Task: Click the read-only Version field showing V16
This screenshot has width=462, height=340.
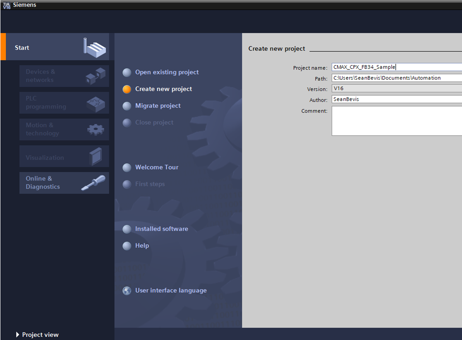Action: [x=397, y=88]
